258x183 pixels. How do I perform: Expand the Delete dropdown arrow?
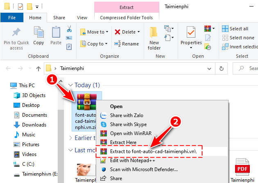[x=138, y=32]
